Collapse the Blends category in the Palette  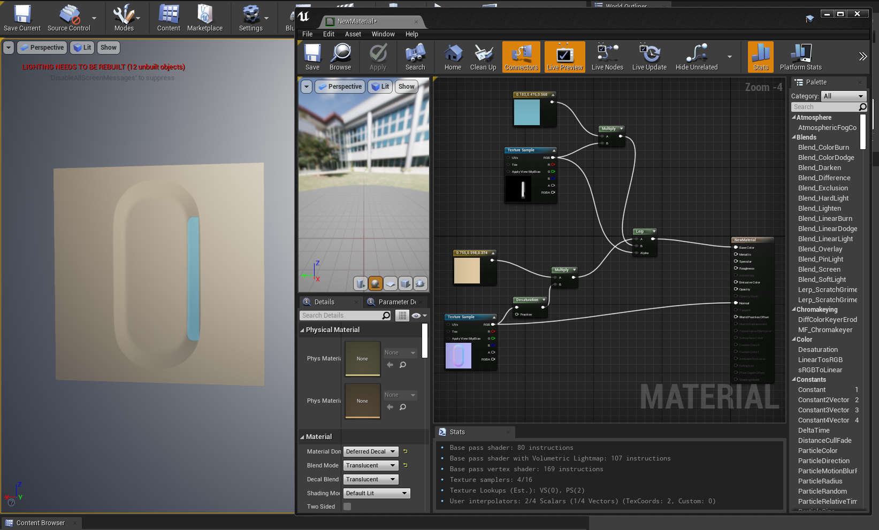[794, 137]
